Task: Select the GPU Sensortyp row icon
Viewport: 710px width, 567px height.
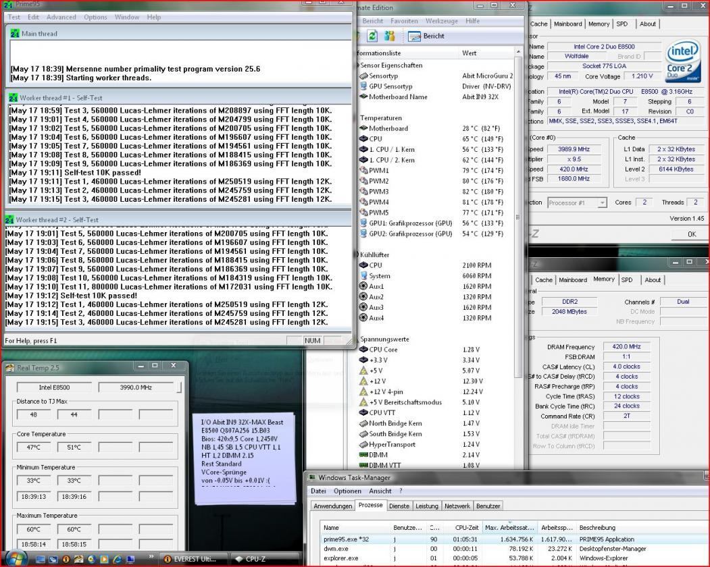Action: coord(363,86)
